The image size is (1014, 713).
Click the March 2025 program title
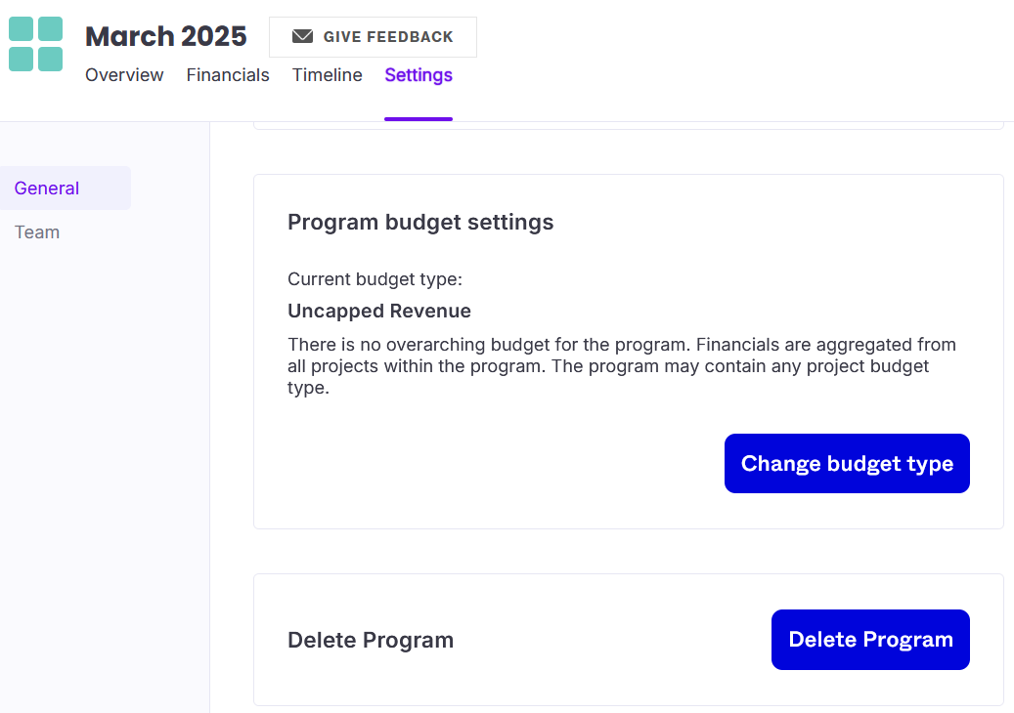165,36
